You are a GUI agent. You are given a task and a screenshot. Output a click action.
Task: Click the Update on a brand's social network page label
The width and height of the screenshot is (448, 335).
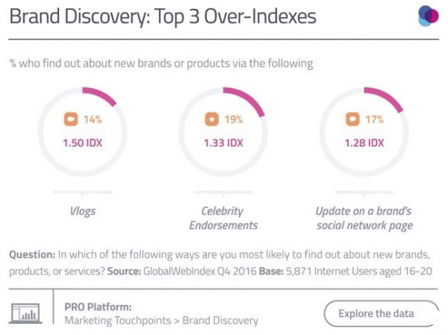tap(364, 218)
